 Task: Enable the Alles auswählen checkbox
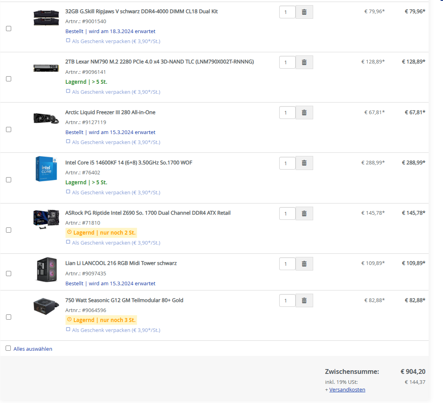pyautogui.click(x=8, y=348)
